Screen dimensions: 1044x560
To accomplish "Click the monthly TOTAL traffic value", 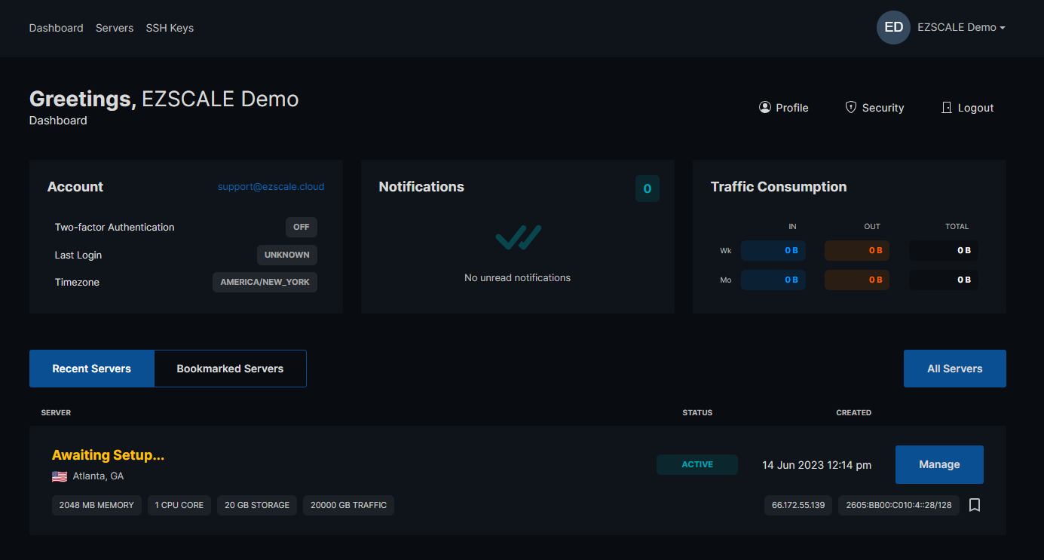I will coord(943,280).
